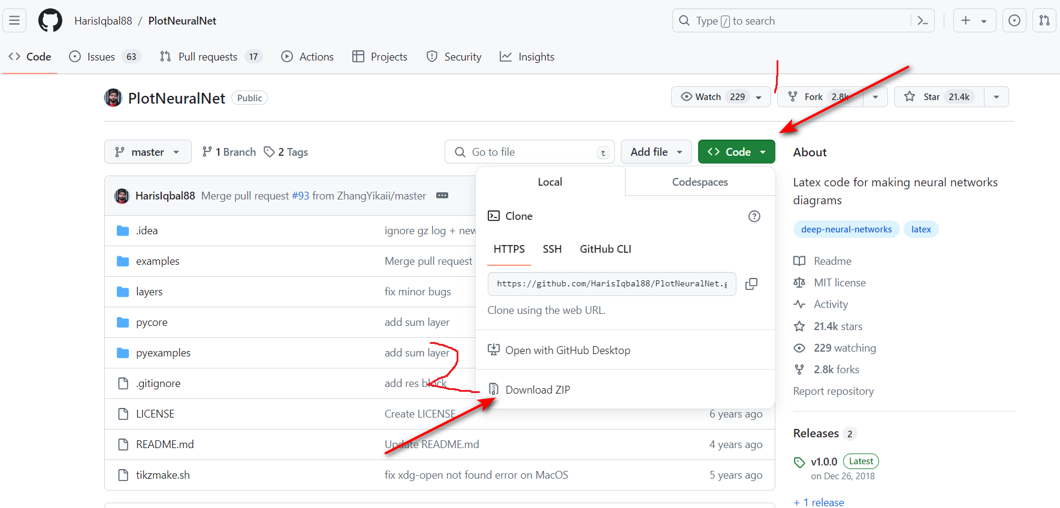Open the Pull requests tab

tap(211, 57)
